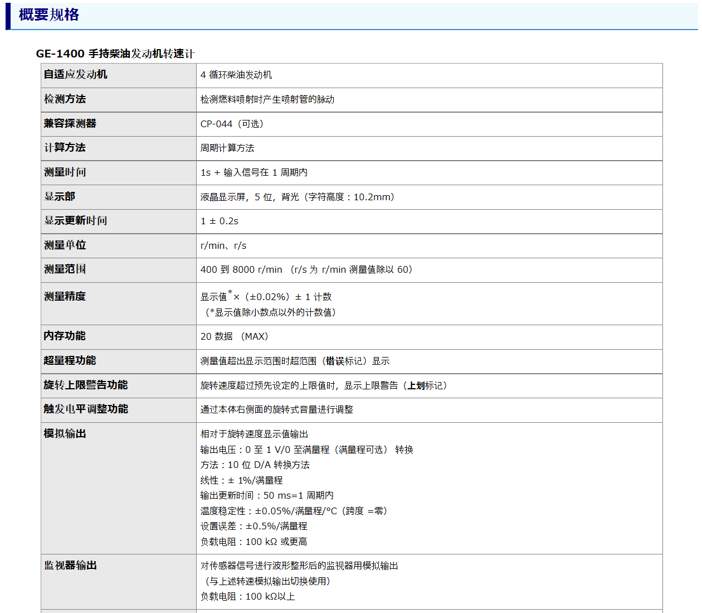
Task: Click the 内存功能 row label
Action: click(x=65, y=336)
